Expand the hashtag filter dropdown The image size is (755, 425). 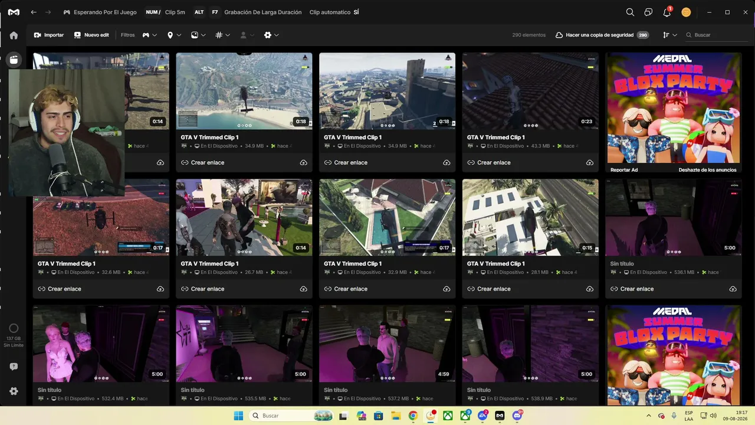pyautogui.click(x=222, y=35)
